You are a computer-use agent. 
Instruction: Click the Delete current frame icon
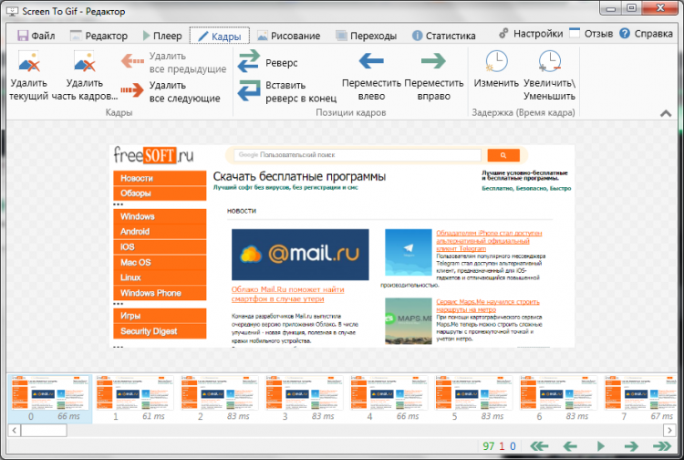(29, 61)
